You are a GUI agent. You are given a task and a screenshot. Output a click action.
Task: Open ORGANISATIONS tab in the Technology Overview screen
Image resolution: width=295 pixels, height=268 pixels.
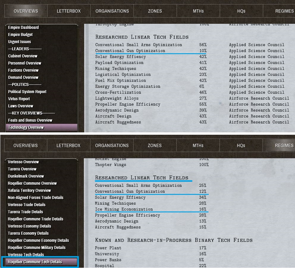click(112, 11)
